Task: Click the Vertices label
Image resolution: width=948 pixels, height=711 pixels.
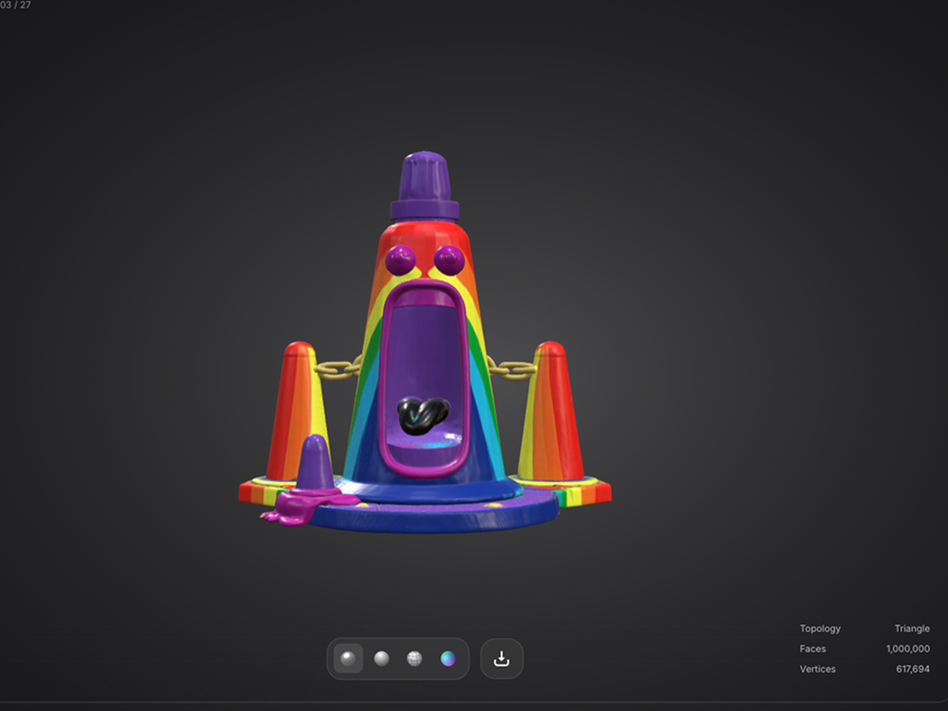Action: tap(817, 669)
